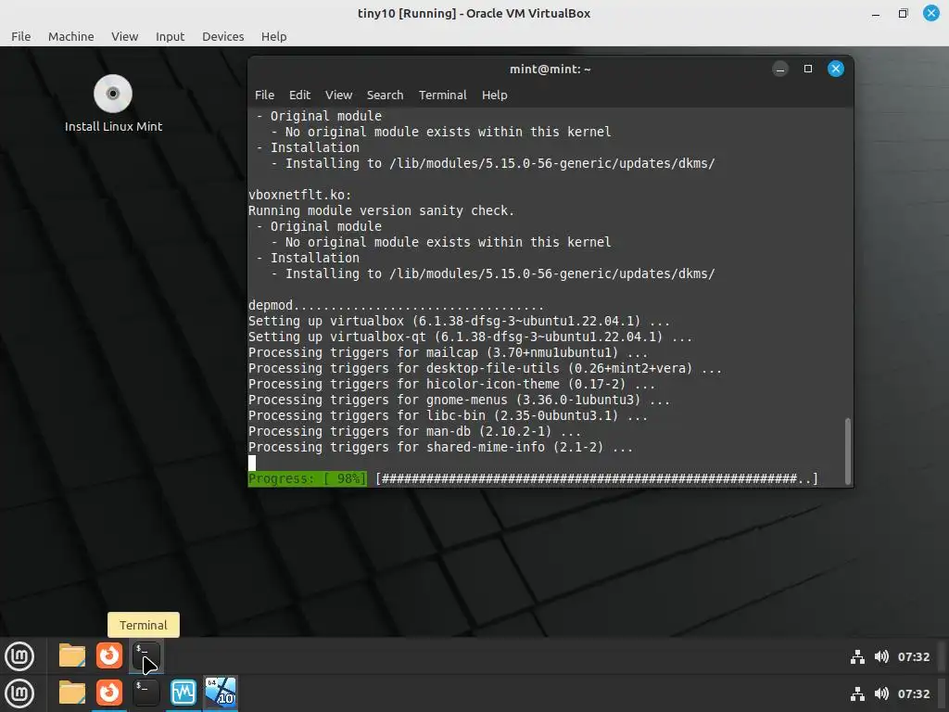Click the 'depmod....' output line
Screen dimensions: 949x712
[x=396, y=305]
